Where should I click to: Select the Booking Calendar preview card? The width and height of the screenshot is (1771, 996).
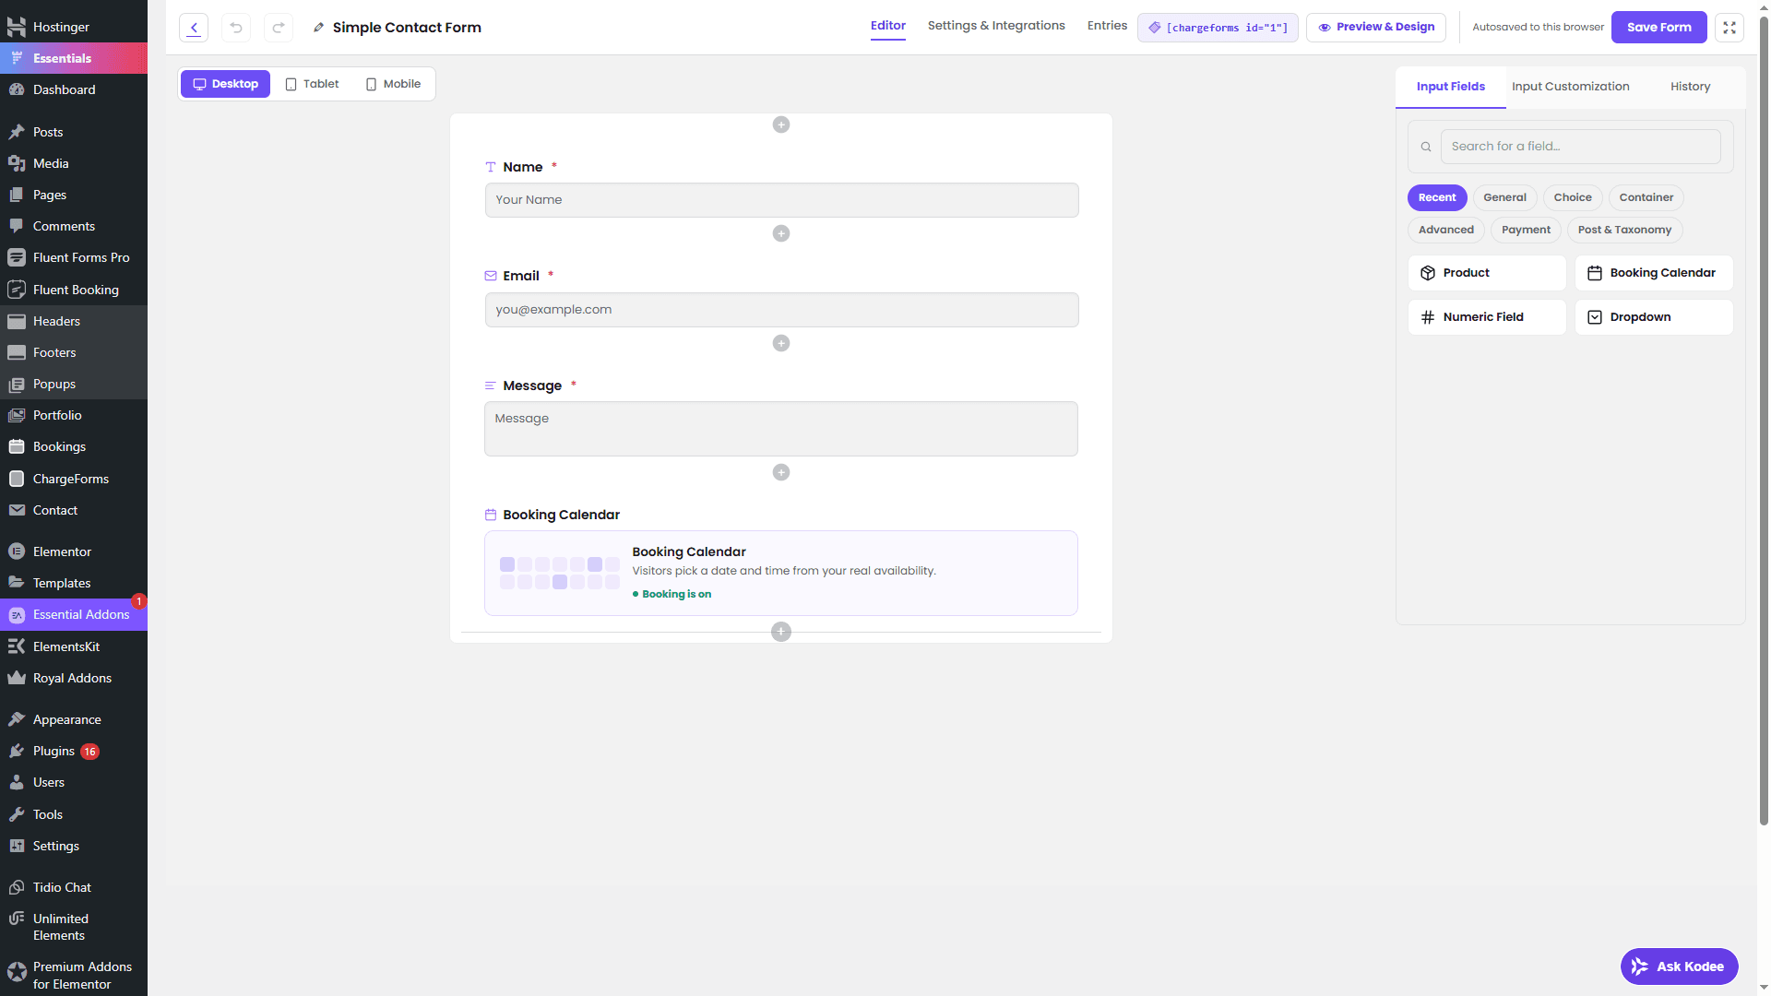[781, 573]
